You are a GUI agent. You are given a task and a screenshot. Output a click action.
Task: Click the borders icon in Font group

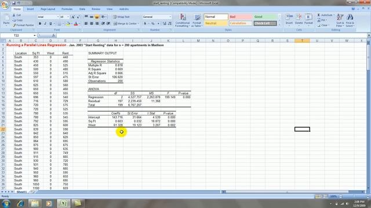click(x=59, y=24)
